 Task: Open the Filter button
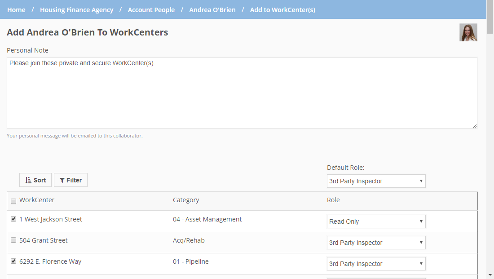pos(71,180)
